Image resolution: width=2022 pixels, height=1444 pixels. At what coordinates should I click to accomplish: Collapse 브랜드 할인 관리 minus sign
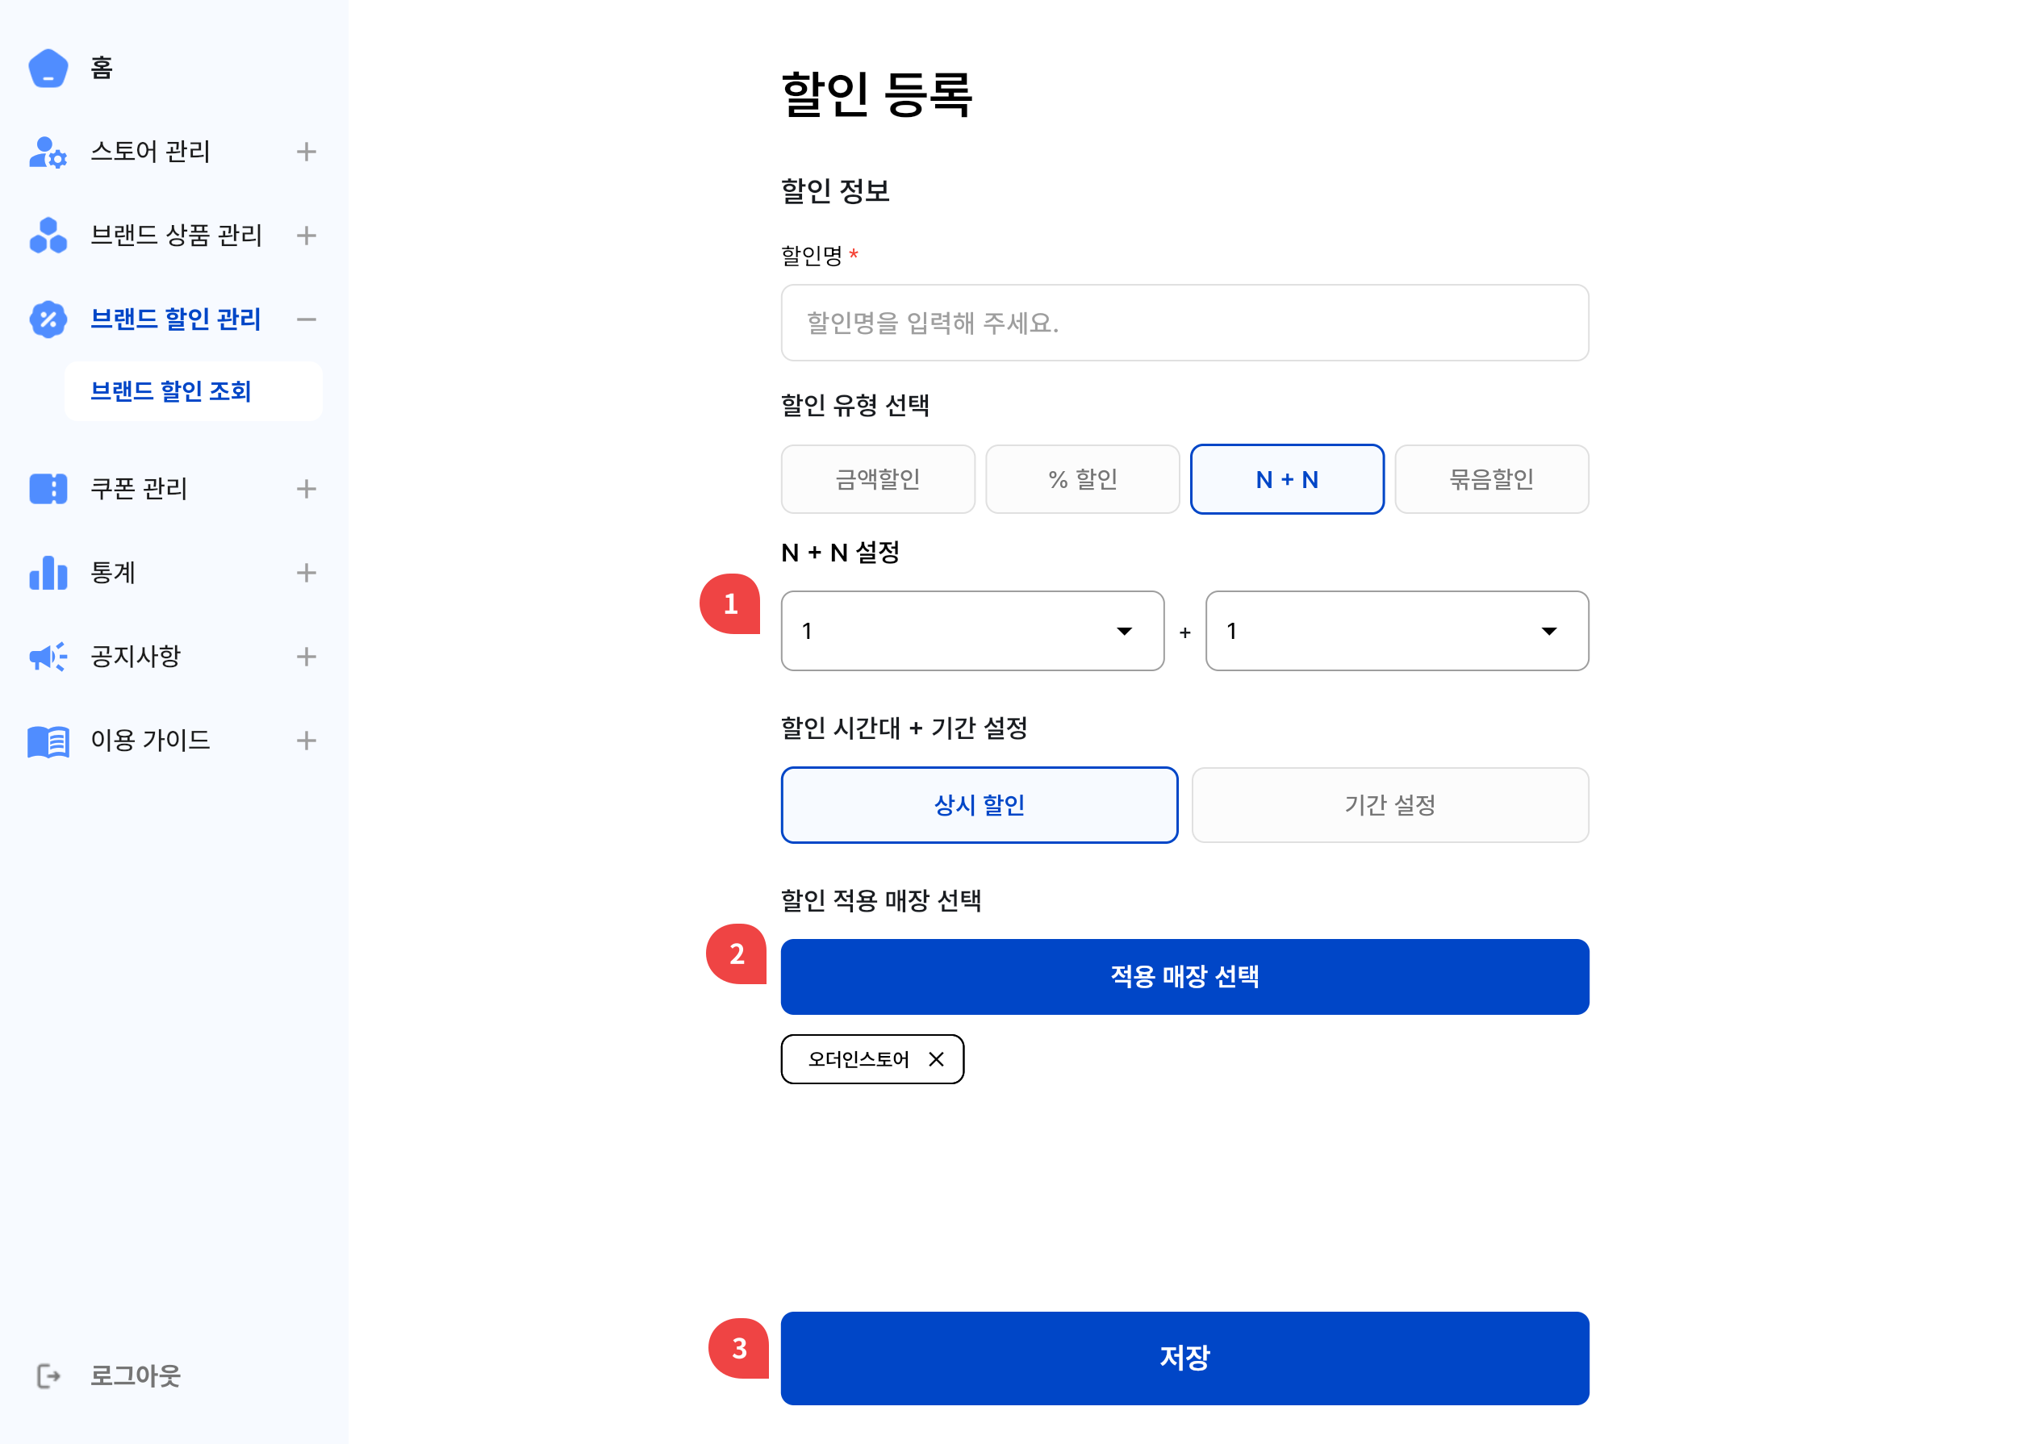click(x=307, y=319)
